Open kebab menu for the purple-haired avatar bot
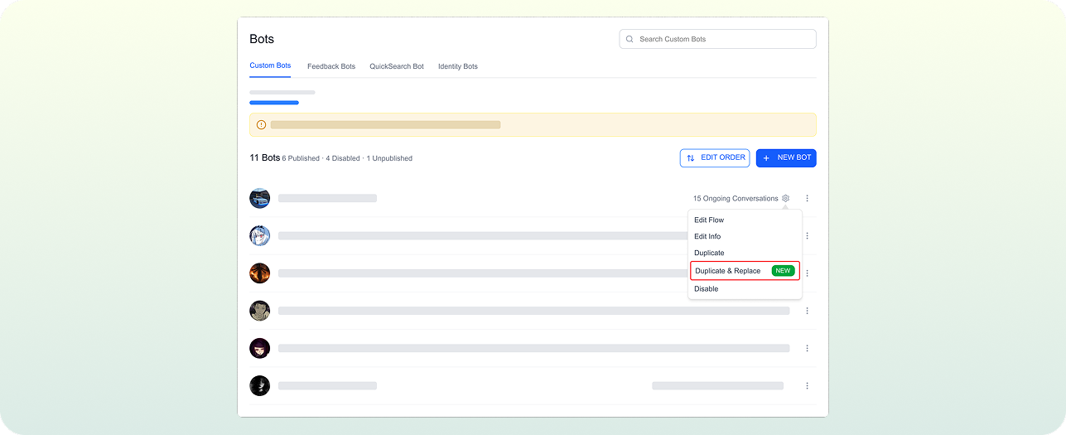This screenshot has height=435, width=1066. point(807,348)
